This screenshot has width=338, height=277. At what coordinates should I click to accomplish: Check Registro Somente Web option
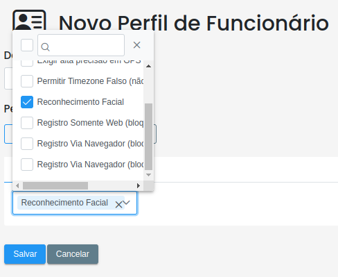(27, 123)
